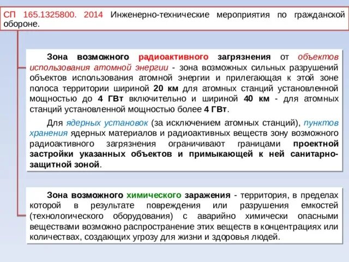Click "4 ГВт" after the word "более"
349x262 pixels.
click(215, 109)
